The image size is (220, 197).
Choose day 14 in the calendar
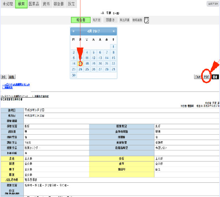[107, 58]
